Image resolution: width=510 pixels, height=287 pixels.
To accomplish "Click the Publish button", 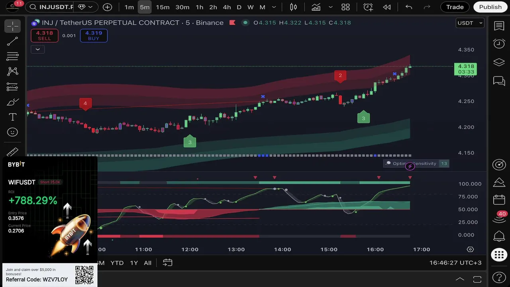I will pos(490,7).
